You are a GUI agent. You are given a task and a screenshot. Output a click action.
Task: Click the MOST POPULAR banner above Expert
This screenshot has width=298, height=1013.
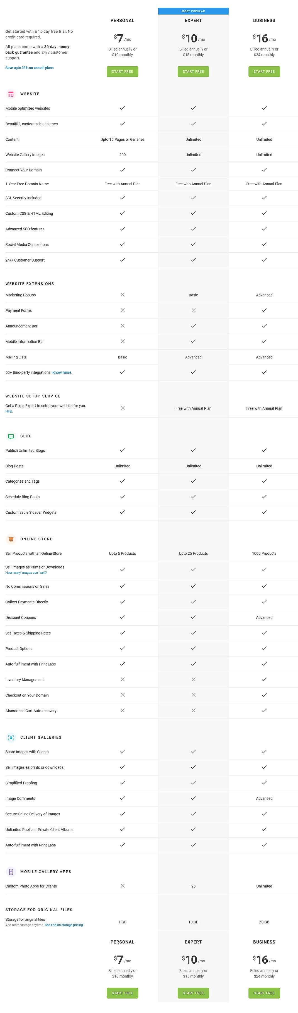(x=193, y=11)
